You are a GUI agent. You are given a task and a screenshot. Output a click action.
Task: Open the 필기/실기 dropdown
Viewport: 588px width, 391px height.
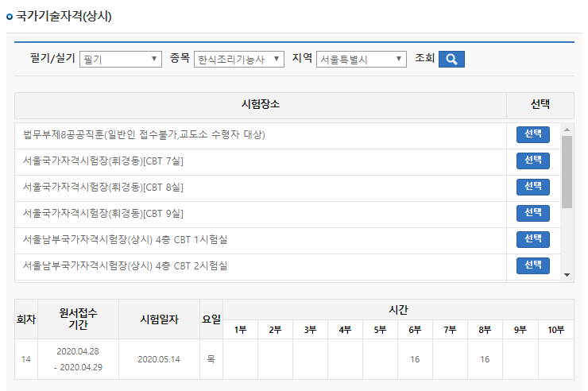(121, 60)
